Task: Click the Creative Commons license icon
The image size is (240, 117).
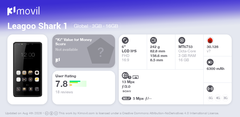Action: pyautogui.click(x=47, y=113)
